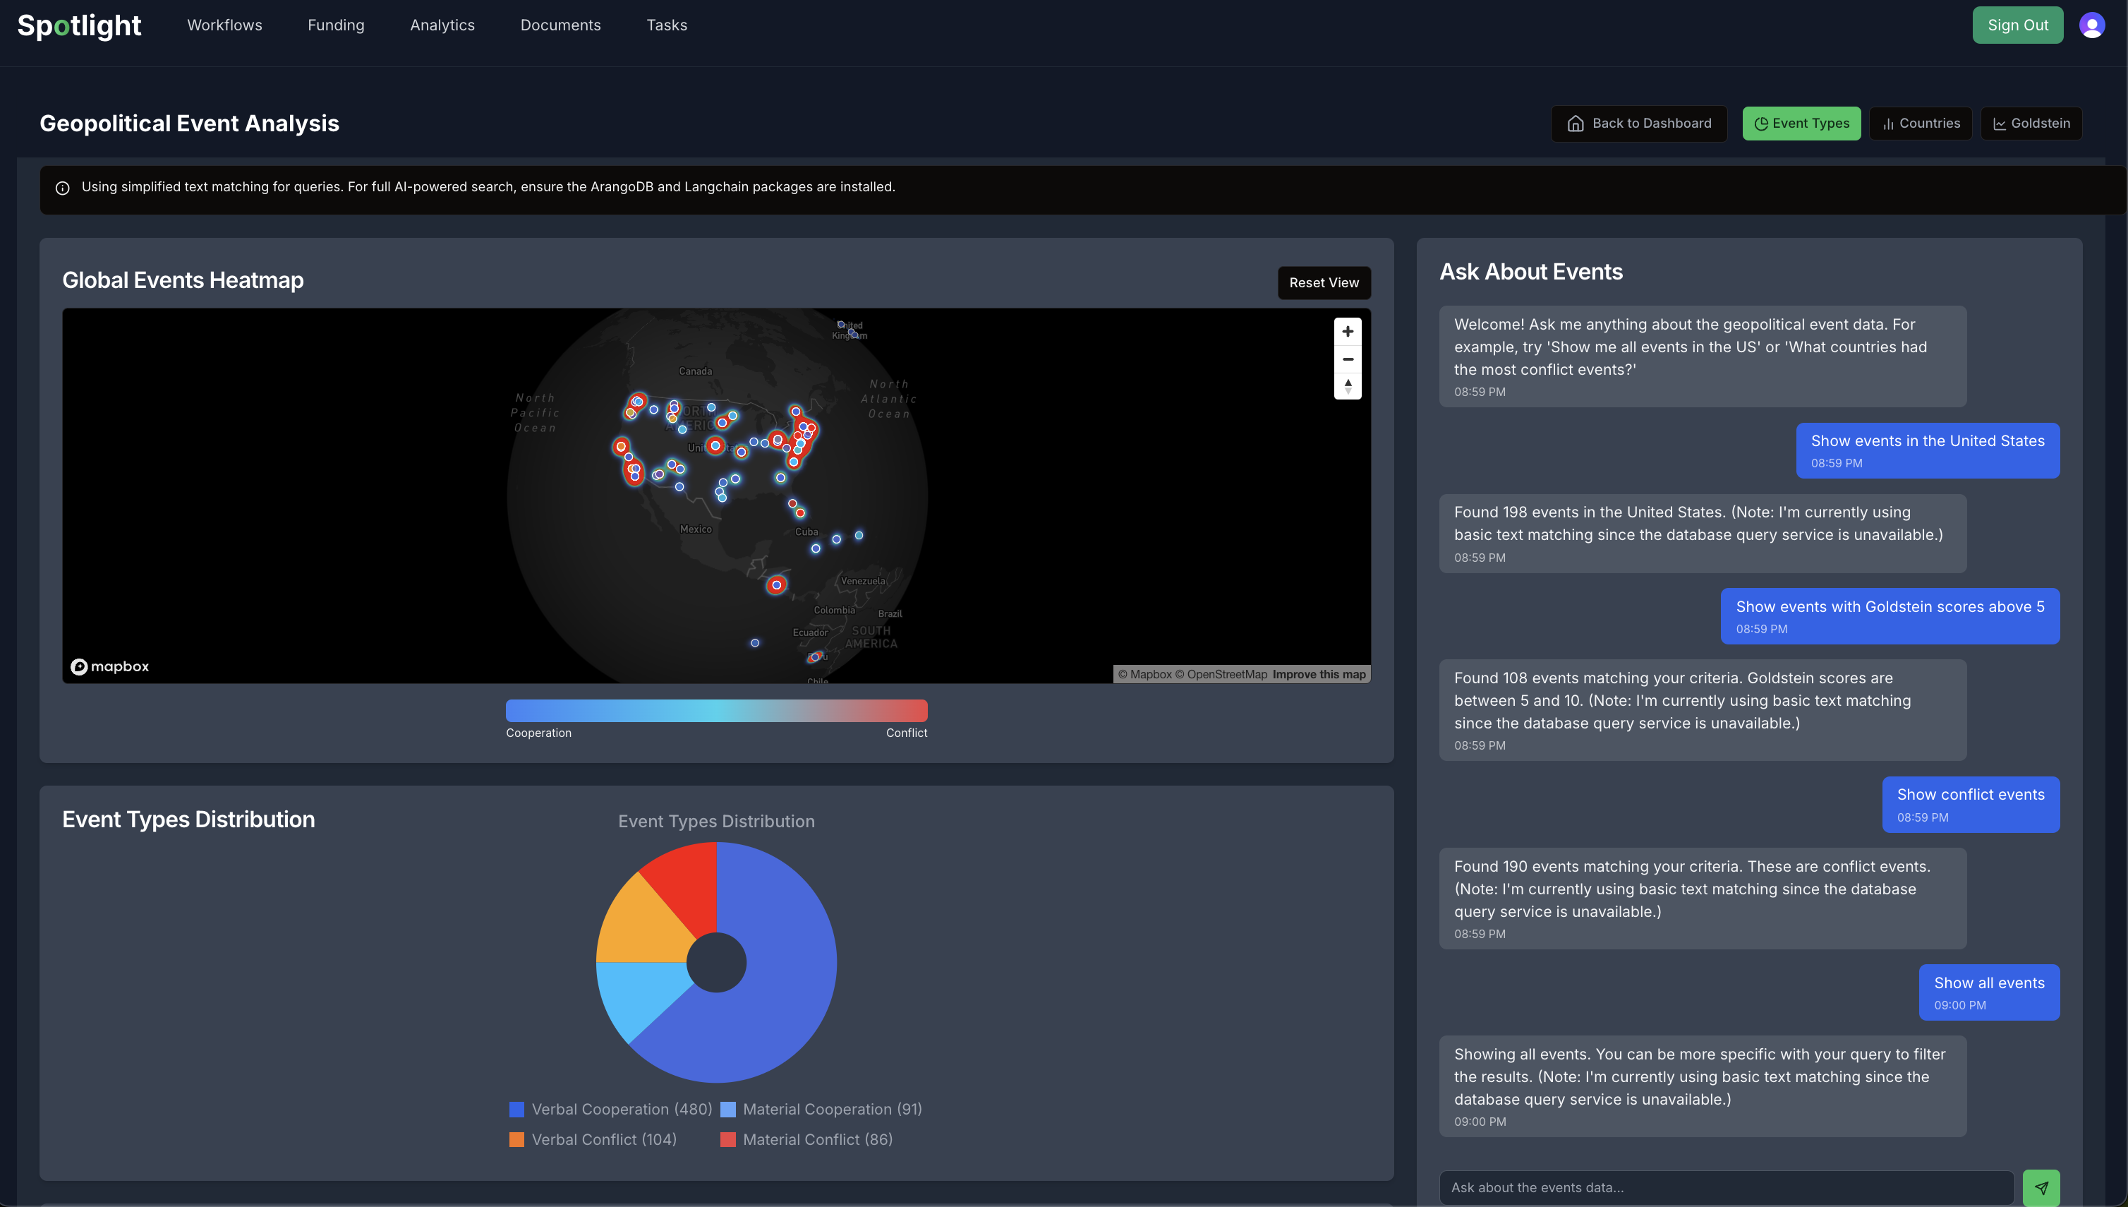The image size is (2128, 1207).
Task: Open the user profile avatar
Action: pyautogui.click(x=2091, y=25)
